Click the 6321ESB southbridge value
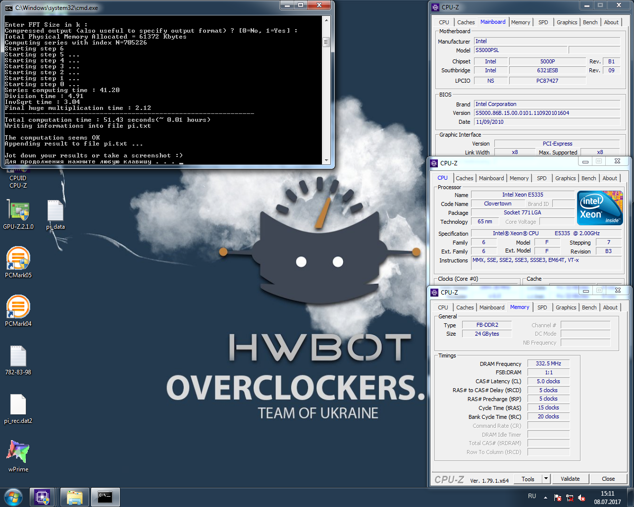The image size is (634, 507). [x=547, y=70]
